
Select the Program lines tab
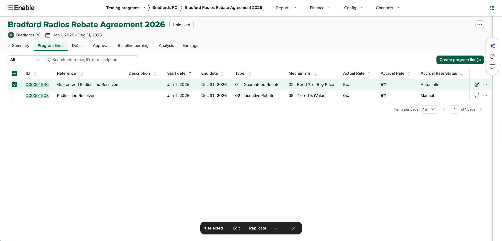click(51, 46)
